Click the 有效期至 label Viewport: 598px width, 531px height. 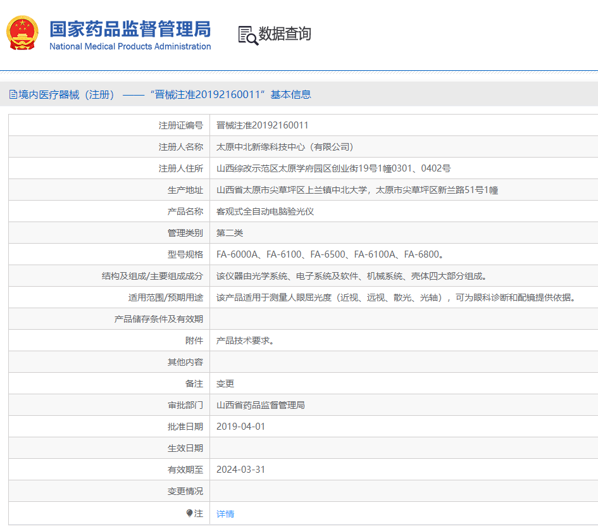pyautogui.click(x=185, y=470)
